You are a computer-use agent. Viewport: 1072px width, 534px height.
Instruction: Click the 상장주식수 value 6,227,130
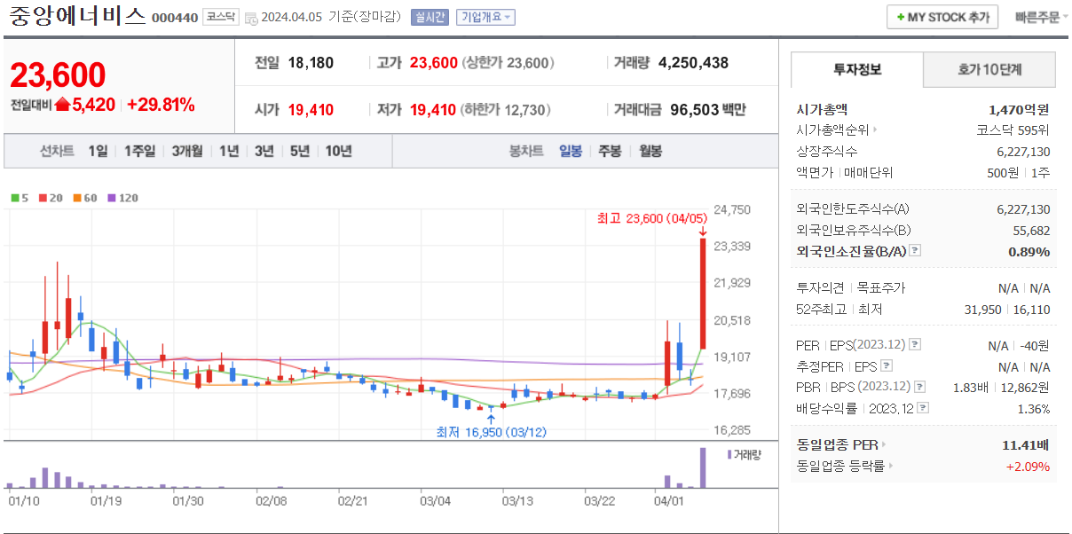click(1023, 151)
